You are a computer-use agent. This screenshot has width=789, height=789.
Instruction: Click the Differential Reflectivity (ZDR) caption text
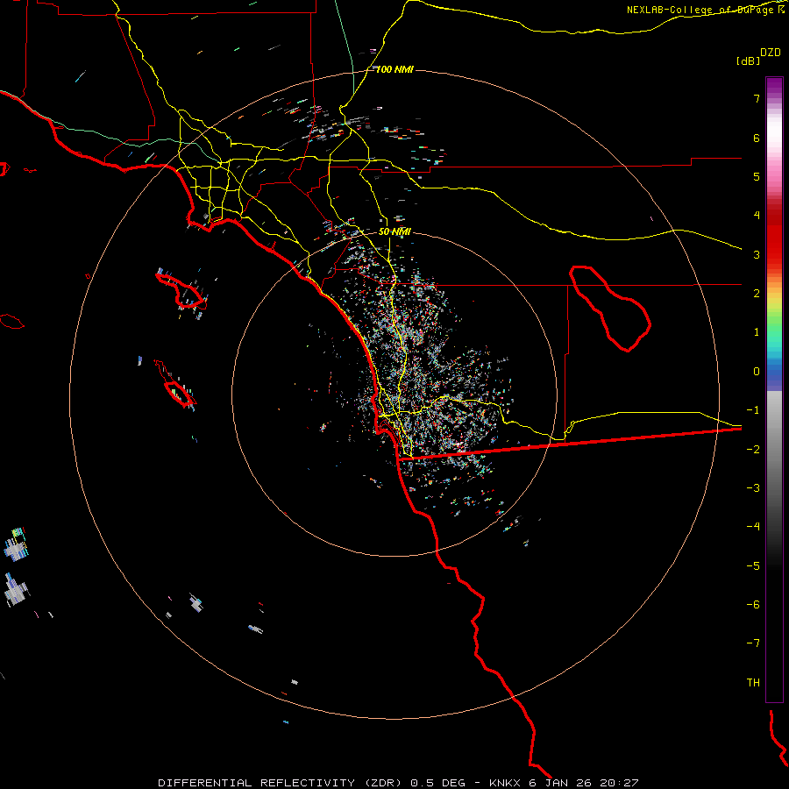pyautogui.click(x=281, y=783)
